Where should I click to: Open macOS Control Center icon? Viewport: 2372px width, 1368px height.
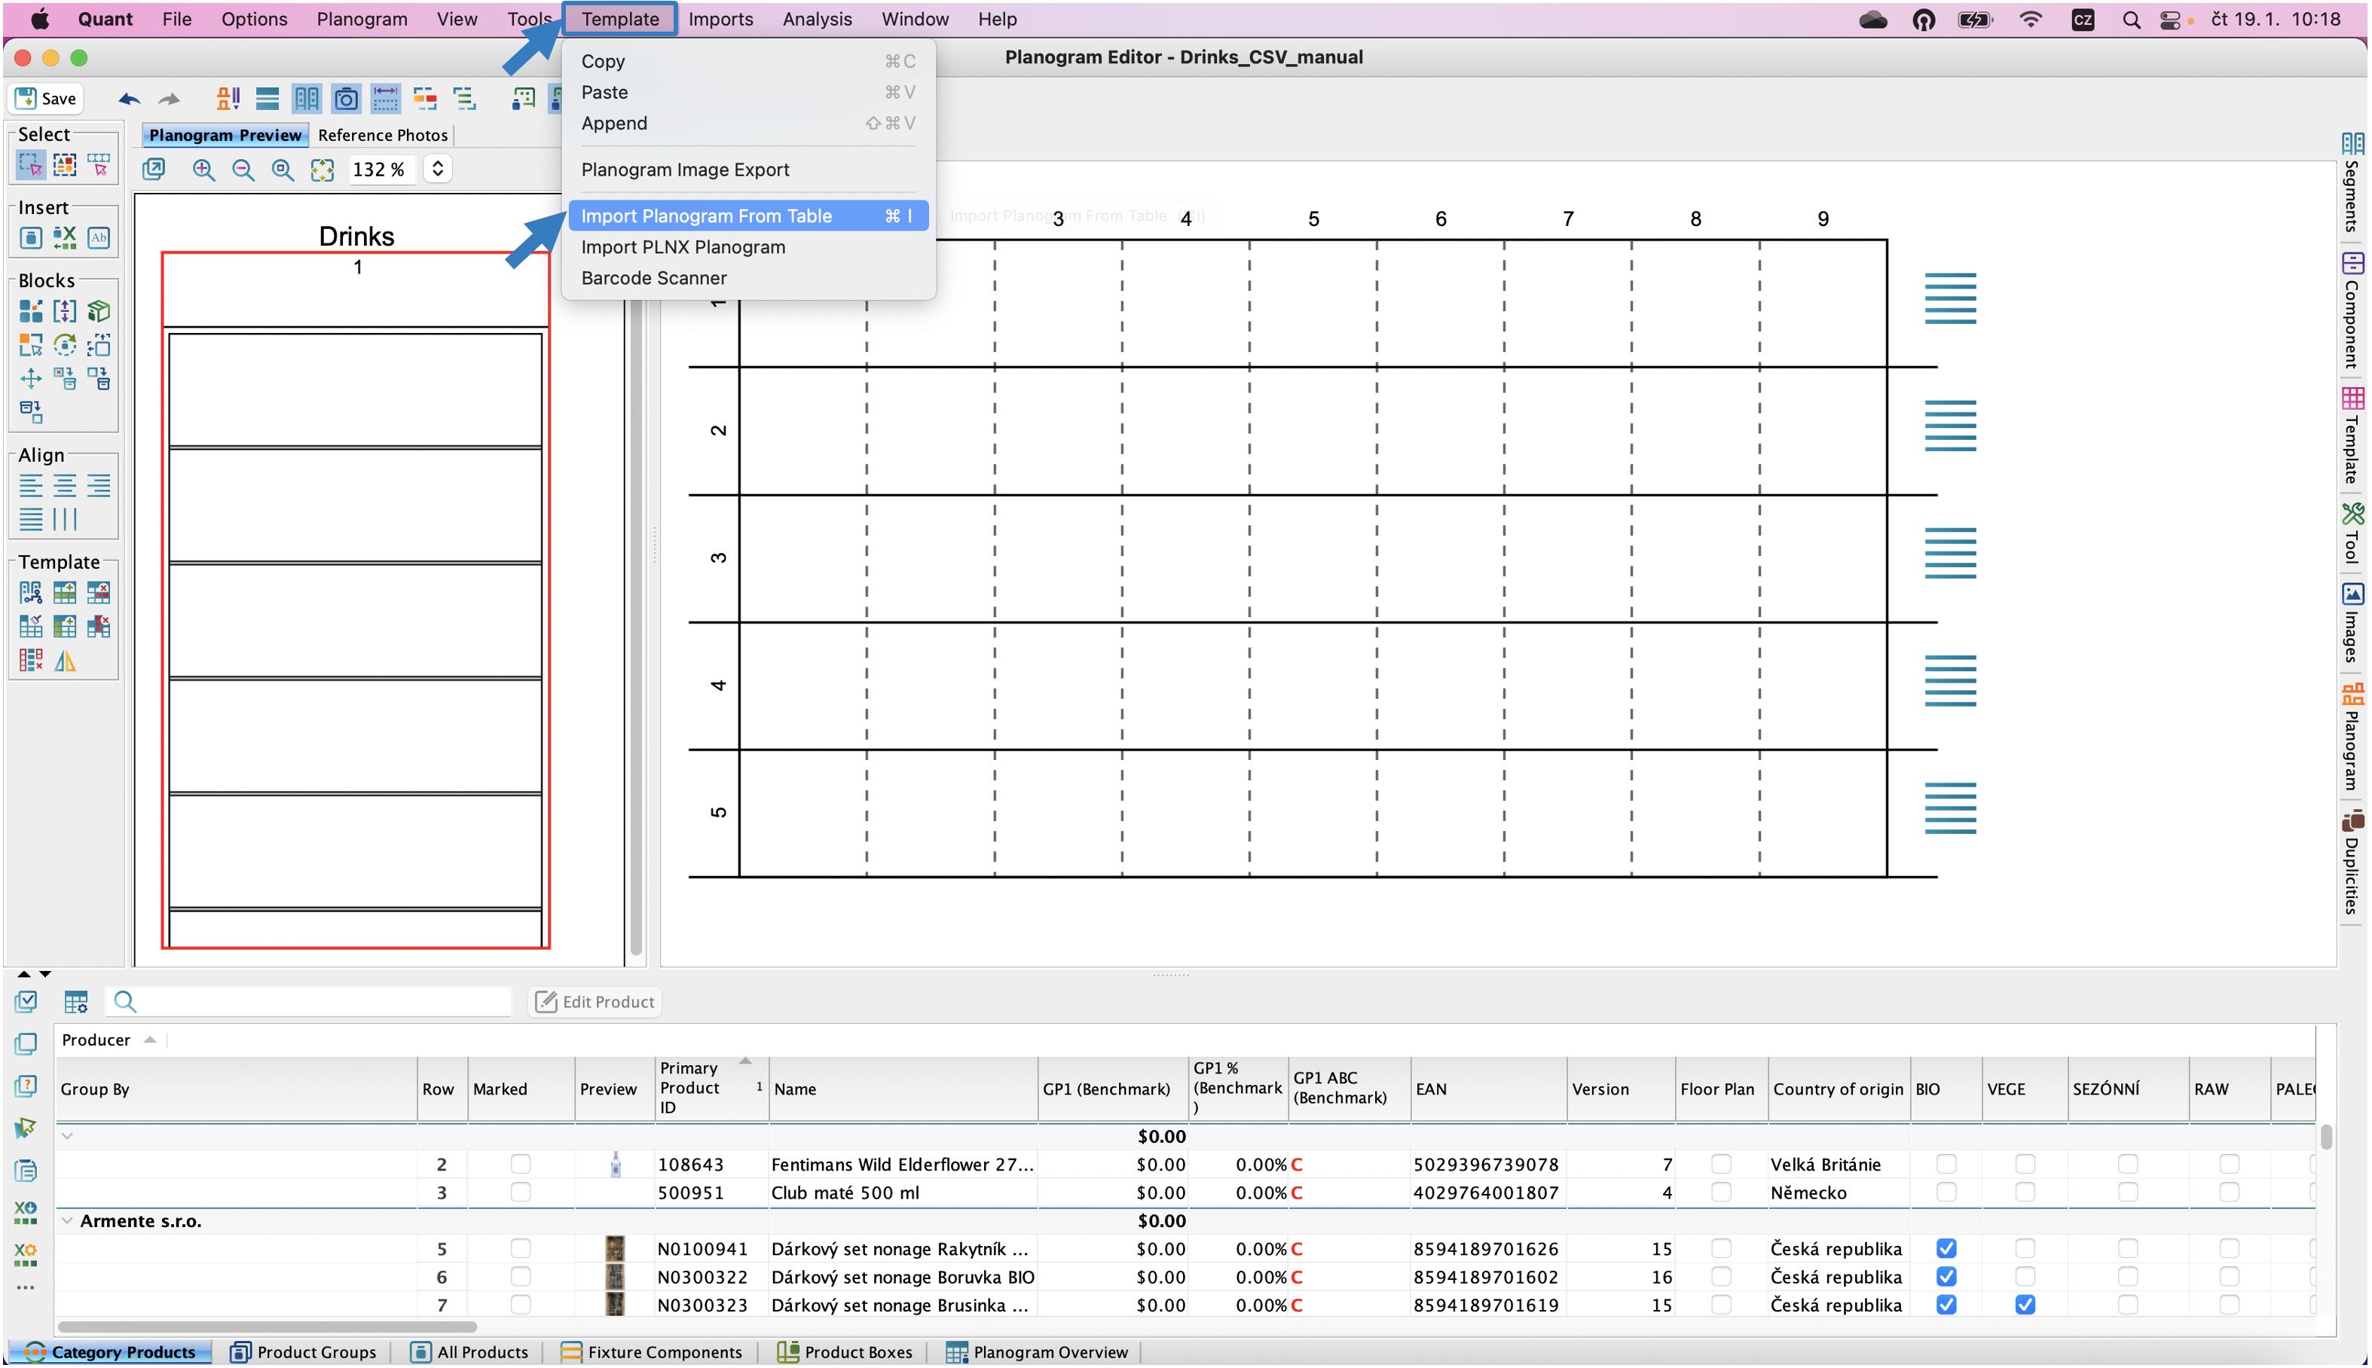(2170, 20)
